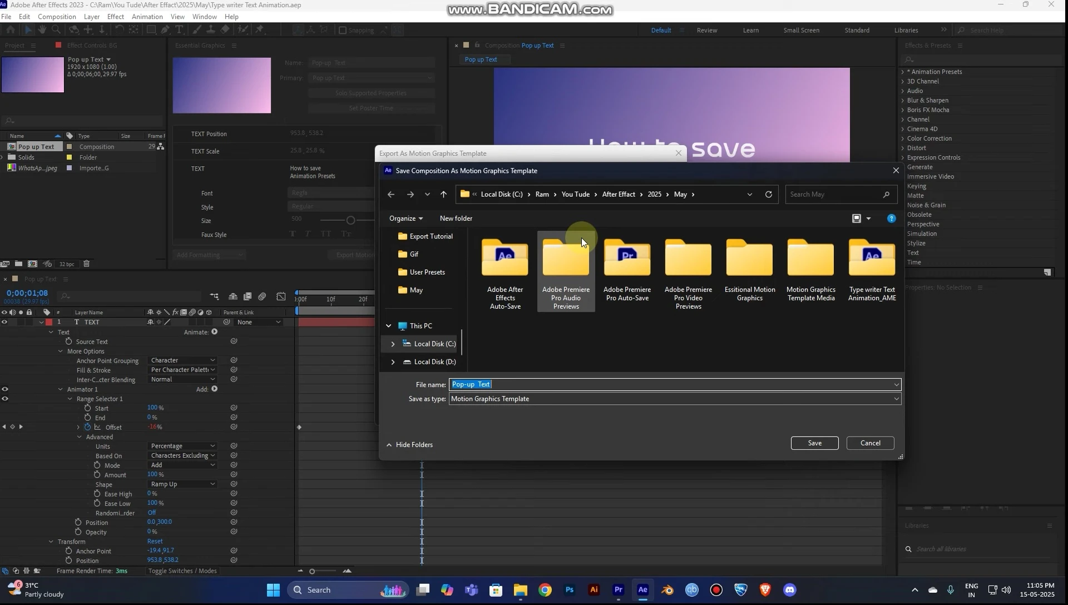
Task: Click the help question mark icon in dialog
Action: coord(891,219)
